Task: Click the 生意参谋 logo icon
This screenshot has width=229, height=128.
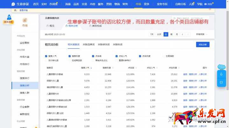Action: pyautogui.click(x=13, y=4)
